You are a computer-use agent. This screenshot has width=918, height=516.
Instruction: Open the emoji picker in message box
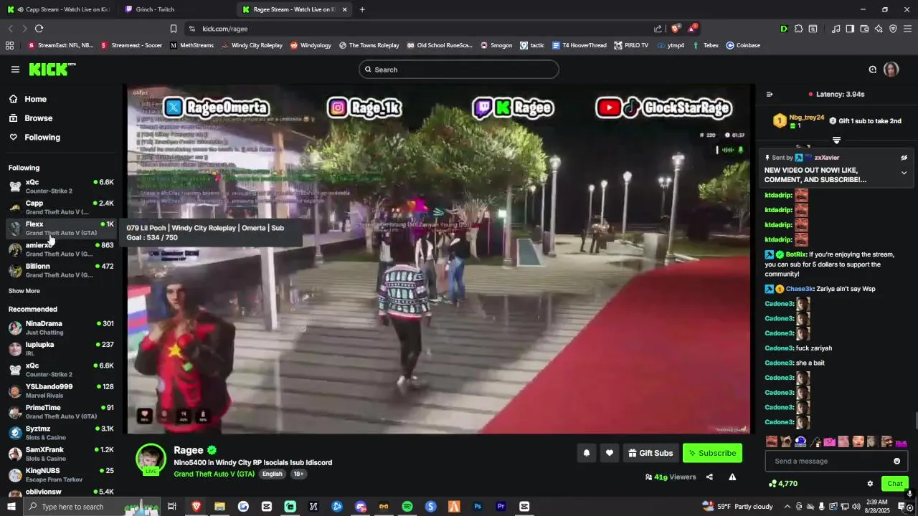896,461
